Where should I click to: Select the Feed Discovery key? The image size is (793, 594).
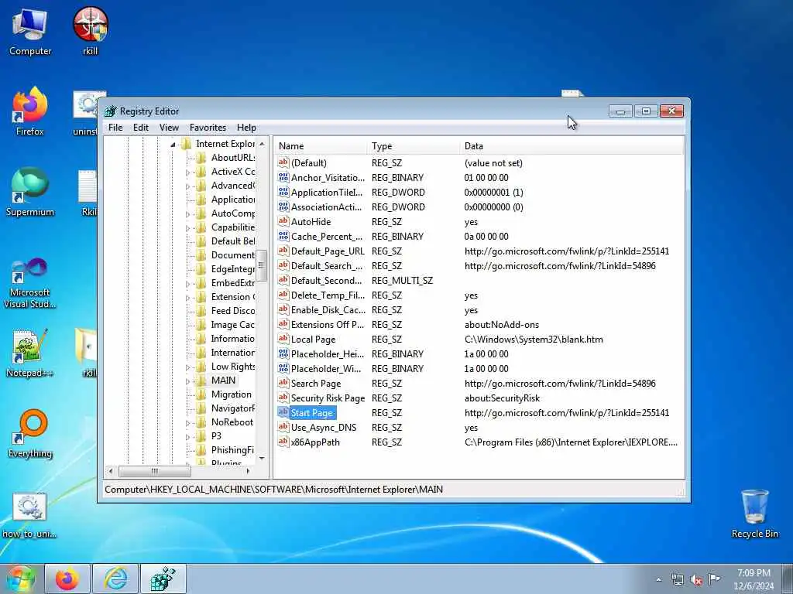click(232, 311)
